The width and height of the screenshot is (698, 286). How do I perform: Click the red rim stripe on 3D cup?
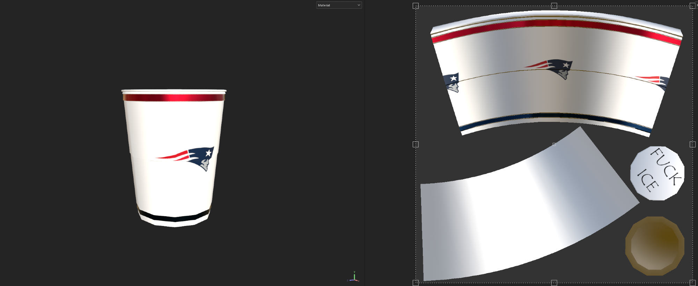pos(174,97)
